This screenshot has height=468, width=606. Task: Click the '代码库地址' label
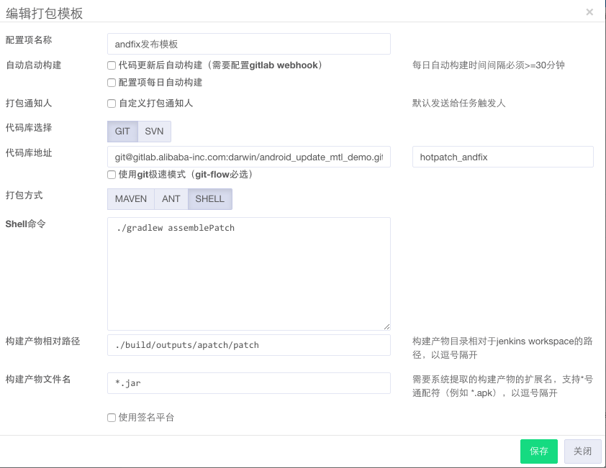coord(29,153)
